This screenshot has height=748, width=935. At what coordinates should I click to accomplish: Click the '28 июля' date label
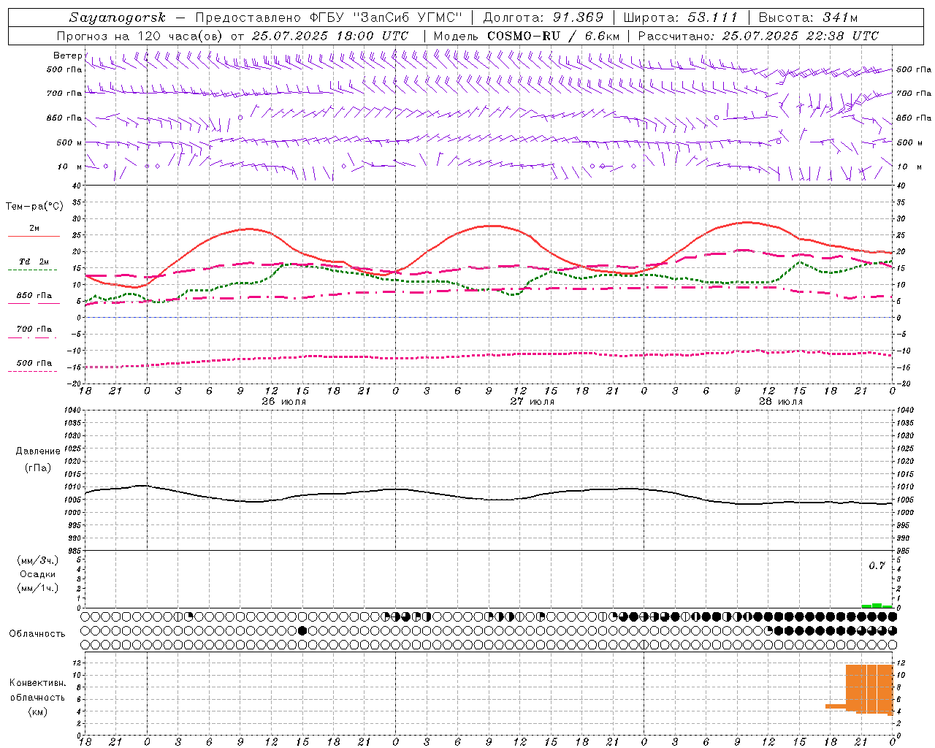click(781, 402)
